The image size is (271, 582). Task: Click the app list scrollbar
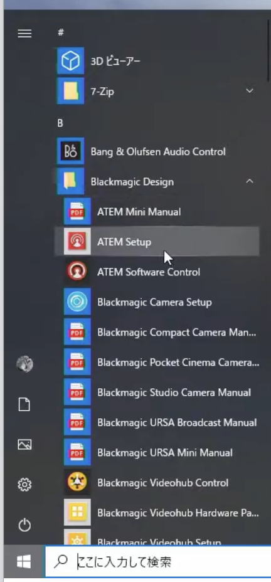click(268, 50)
